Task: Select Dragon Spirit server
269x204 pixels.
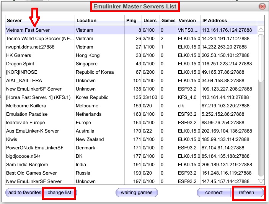Action: (131, 64)
